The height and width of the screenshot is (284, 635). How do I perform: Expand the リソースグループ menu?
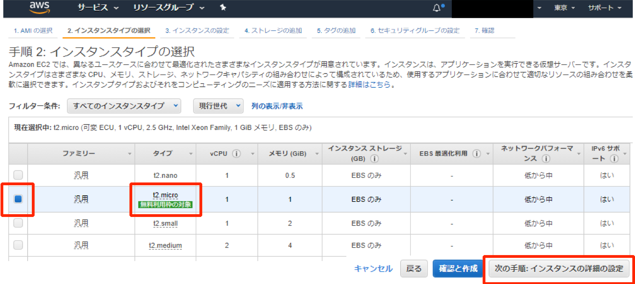(x=169, y=8)
